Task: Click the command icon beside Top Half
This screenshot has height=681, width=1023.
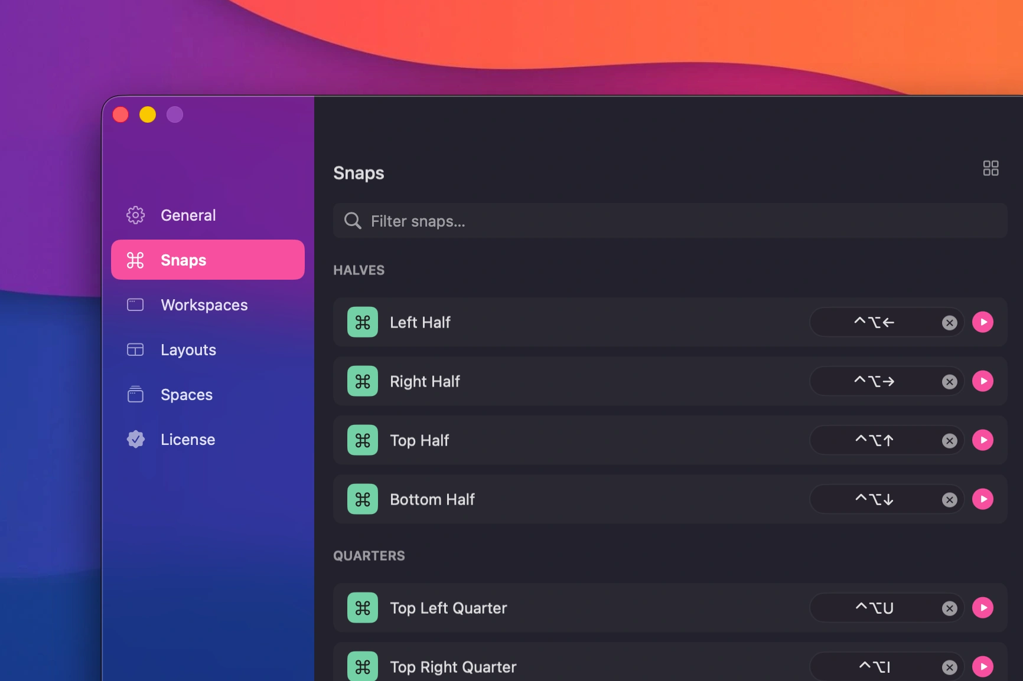Action: (x=363, y=440)
